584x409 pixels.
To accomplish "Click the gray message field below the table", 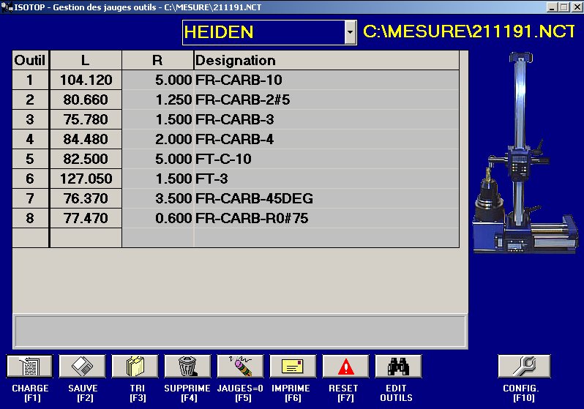I will (x=240, y=331).
